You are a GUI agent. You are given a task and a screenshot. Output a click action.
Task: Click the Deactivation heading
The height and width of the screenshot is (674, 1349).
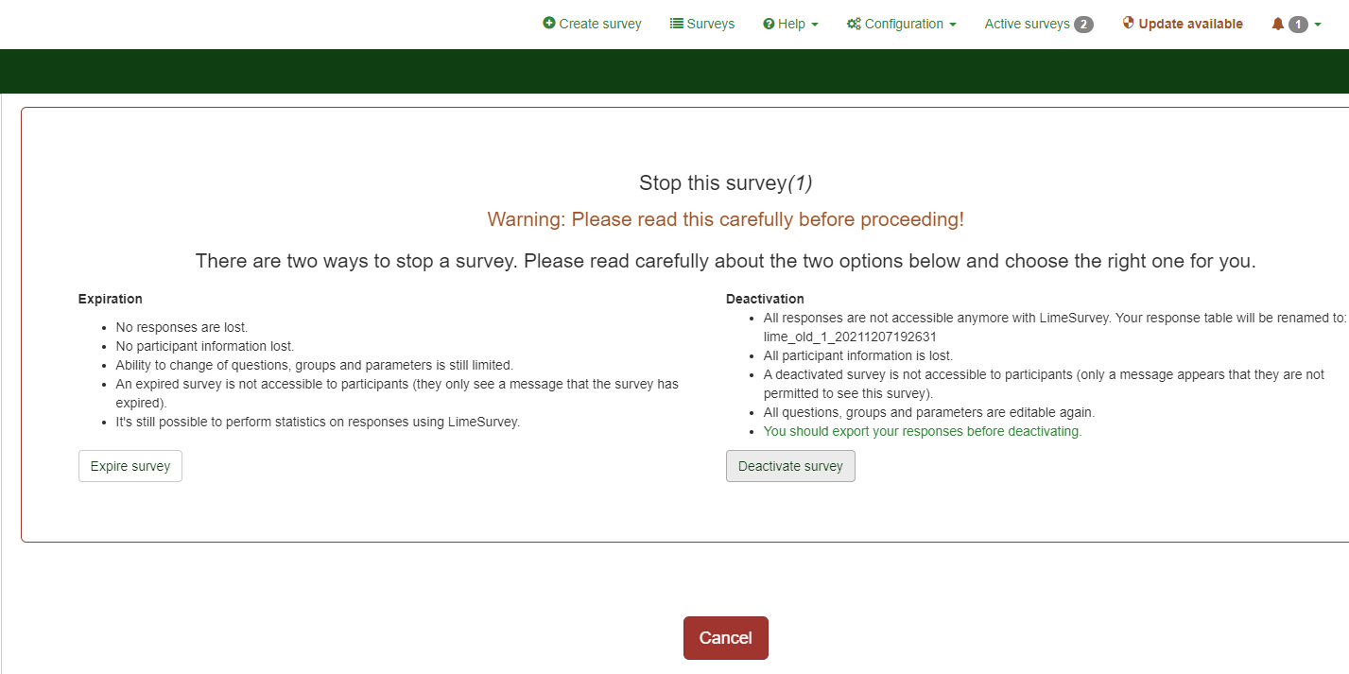coord(765,299)
